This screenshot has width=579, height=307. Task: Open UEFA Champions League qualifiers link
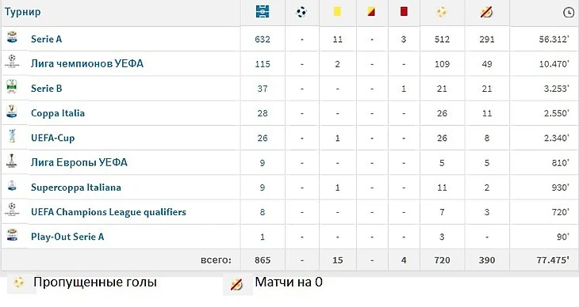point(109,212)
